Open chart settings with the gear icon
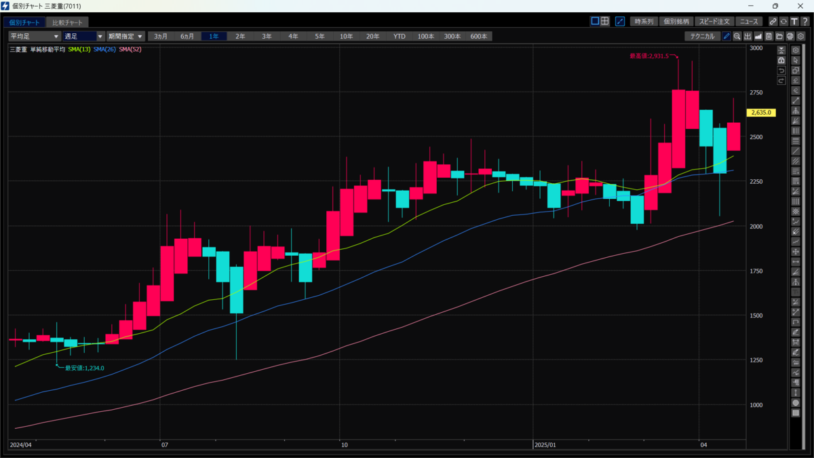The height and width of the screenshot is (458, 814). [800, 36]
